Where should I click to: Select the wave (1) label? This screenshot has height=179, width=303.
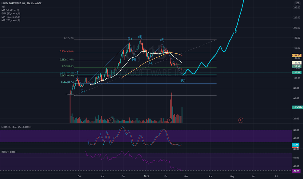[77, 73]
